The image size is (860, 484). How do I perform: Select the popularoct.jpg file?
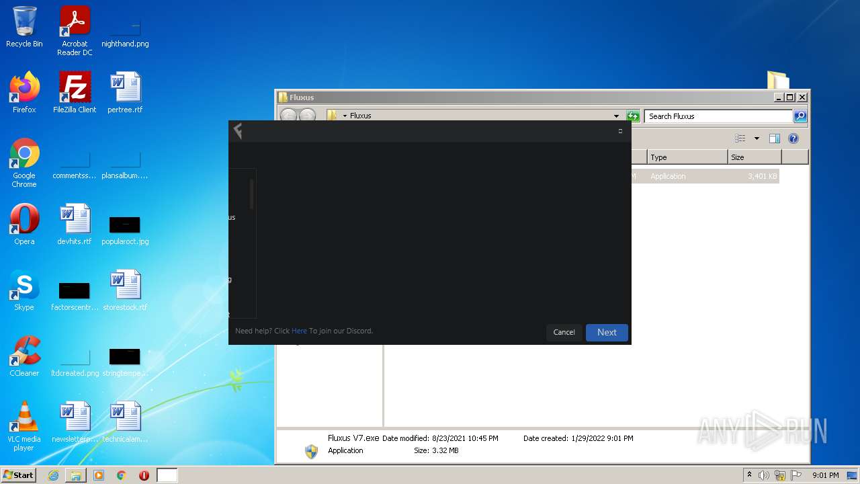pyautogui.click(x=125, y=229)
